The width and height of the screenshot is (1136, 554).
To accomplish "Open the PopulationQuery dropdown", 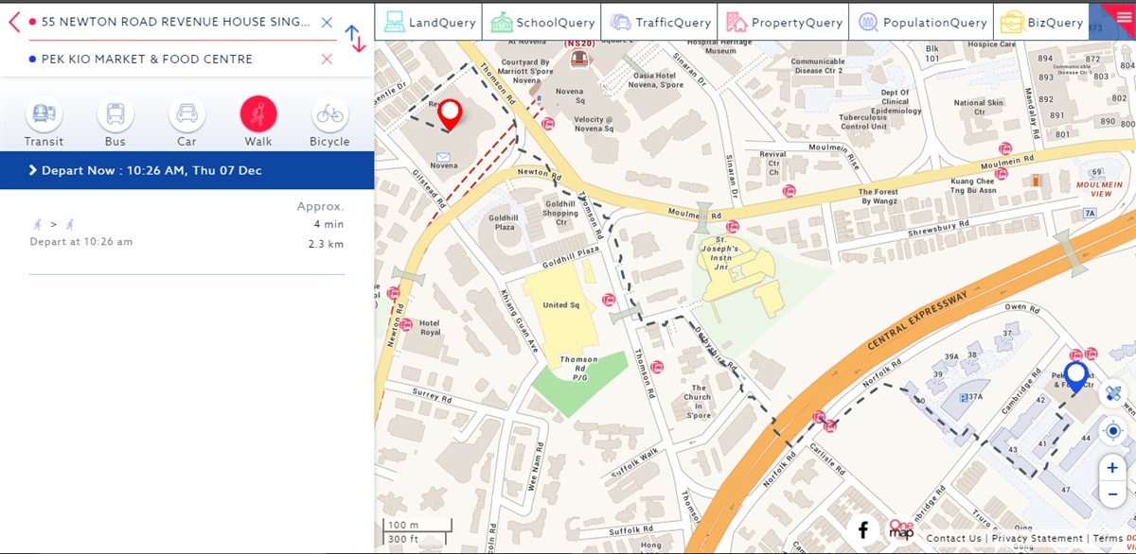I will click(x=921, y=22).
